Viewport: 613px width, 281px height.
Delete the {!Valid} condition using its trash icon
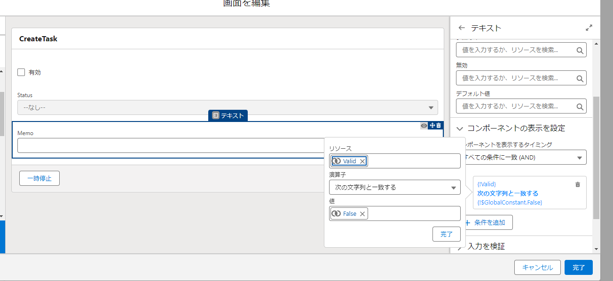pyautogui.click(x=578, y=184)
